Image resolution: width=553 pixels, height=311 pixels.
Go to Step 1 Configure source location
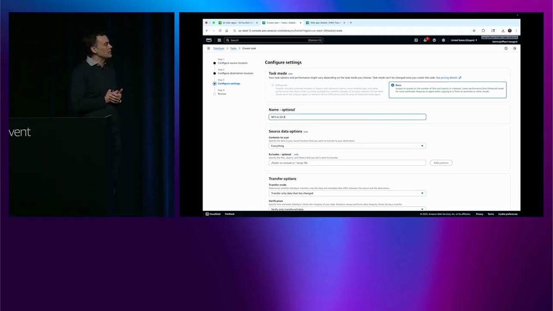tap(232, 63)
